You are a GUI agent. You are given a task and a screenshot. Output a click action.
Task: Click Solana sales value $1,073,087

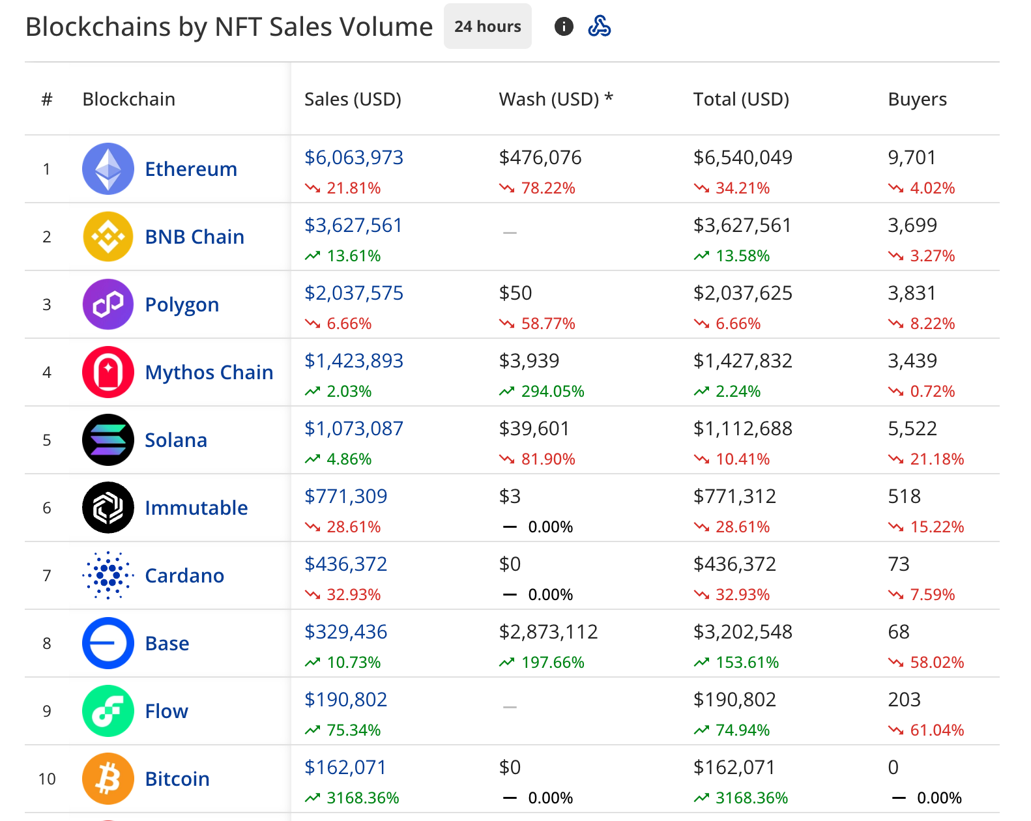click(354, 428)
